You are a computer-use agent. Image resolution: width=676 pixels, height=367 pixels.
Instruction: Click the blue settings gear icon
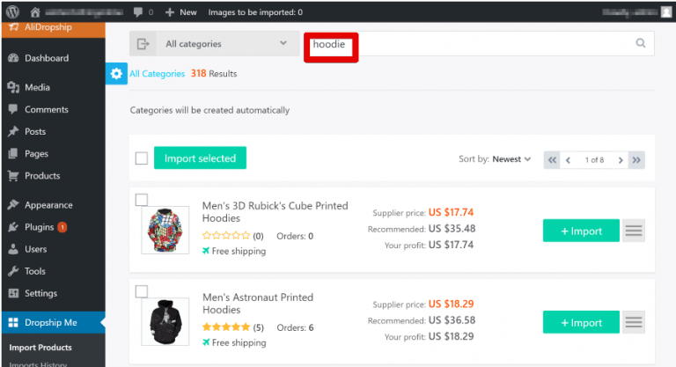116,74
